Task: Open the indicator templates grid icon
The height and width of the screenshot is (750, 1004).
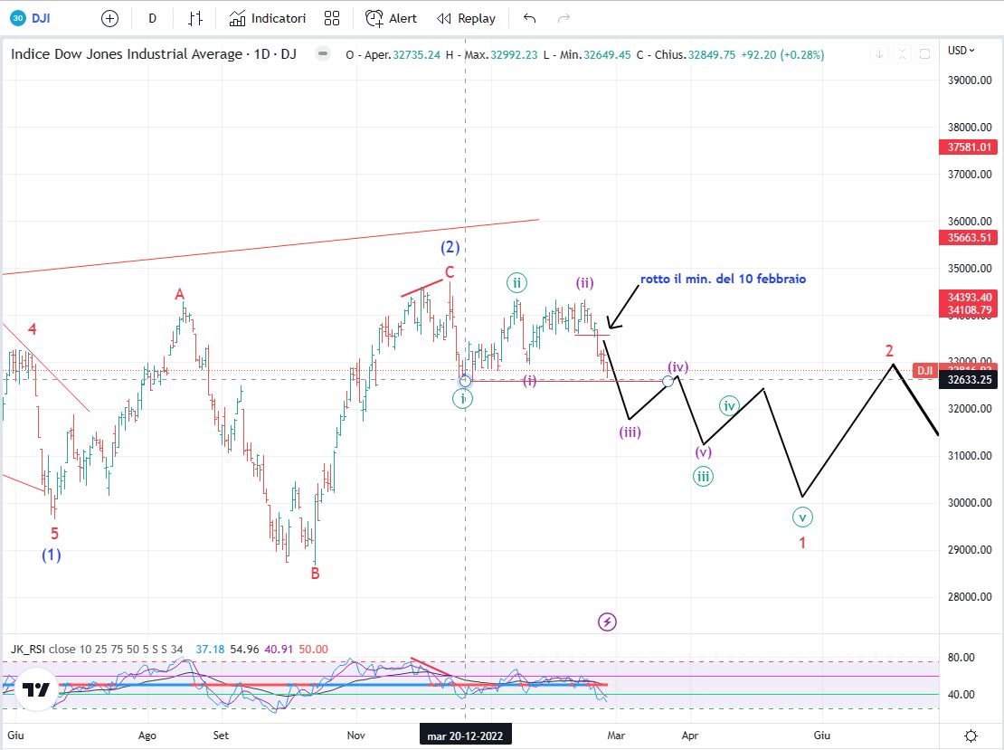Action: tap(332, 19)
